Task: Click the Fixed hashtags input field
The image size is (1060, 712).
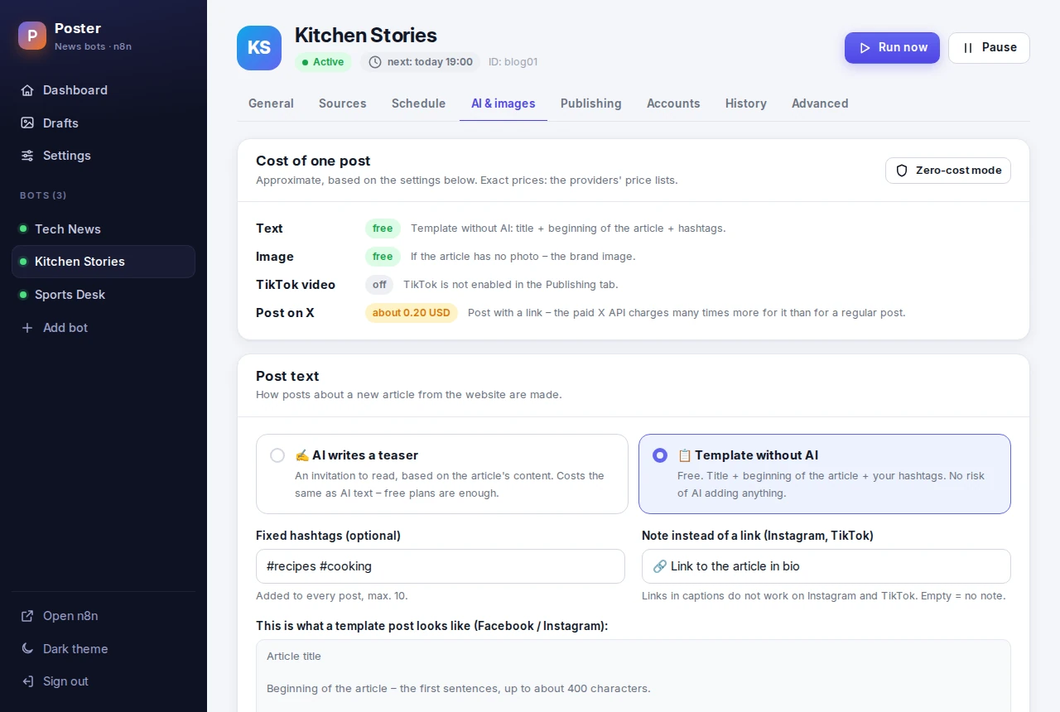Action: pyautogui.click(x=441, y=566)
